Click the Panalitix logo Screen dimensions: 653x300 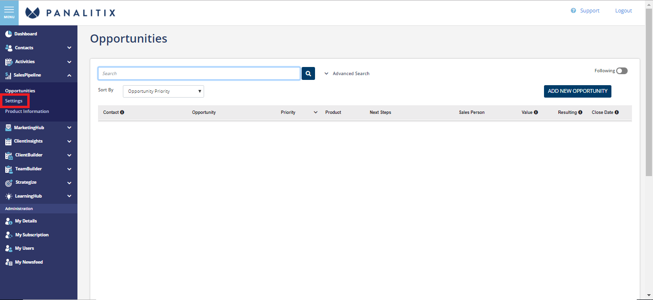[70, 12]
